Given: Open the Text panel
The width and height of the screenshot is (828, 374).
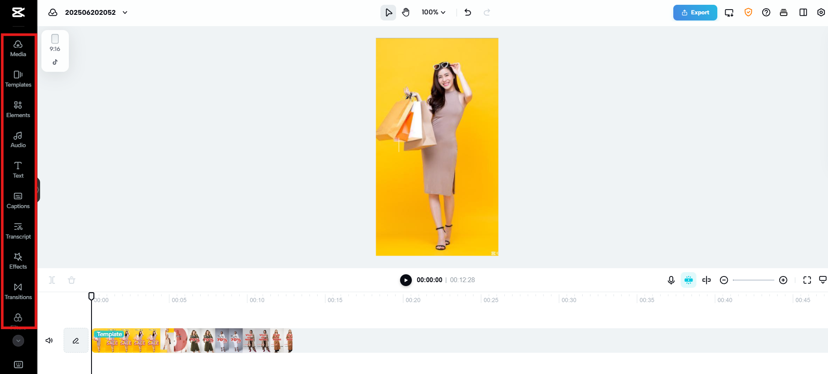Looking at the screenshot, I should pos(18,170).
